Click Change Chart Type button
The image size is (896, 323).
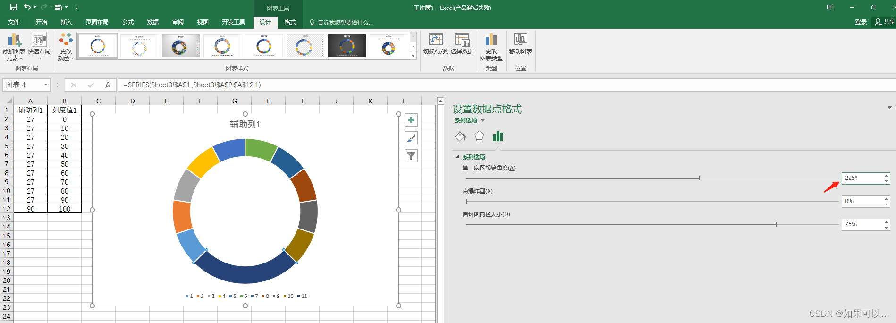coord(491,47)
